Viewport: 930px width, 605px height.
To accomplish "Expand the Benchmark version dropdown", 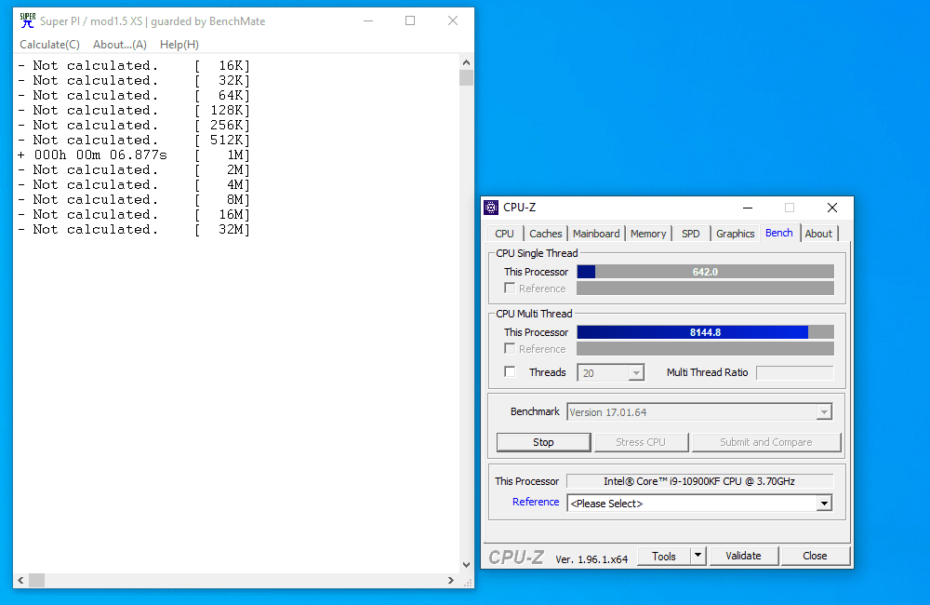I will [824, 412].
